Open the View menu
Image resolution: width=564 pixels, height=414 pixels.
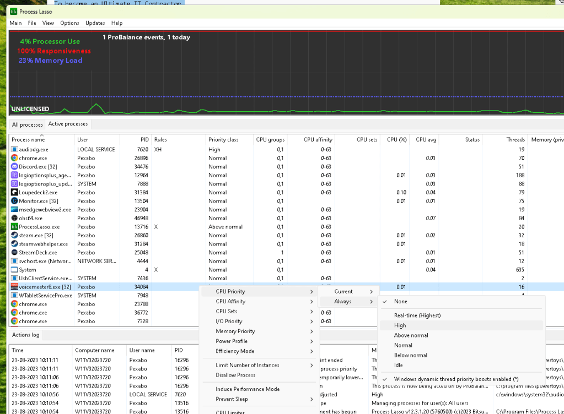[48, 23]
